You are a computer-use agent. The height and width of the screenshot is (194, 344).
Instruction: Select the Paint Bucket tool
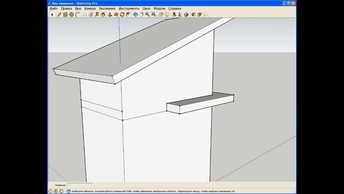point(103,15)
